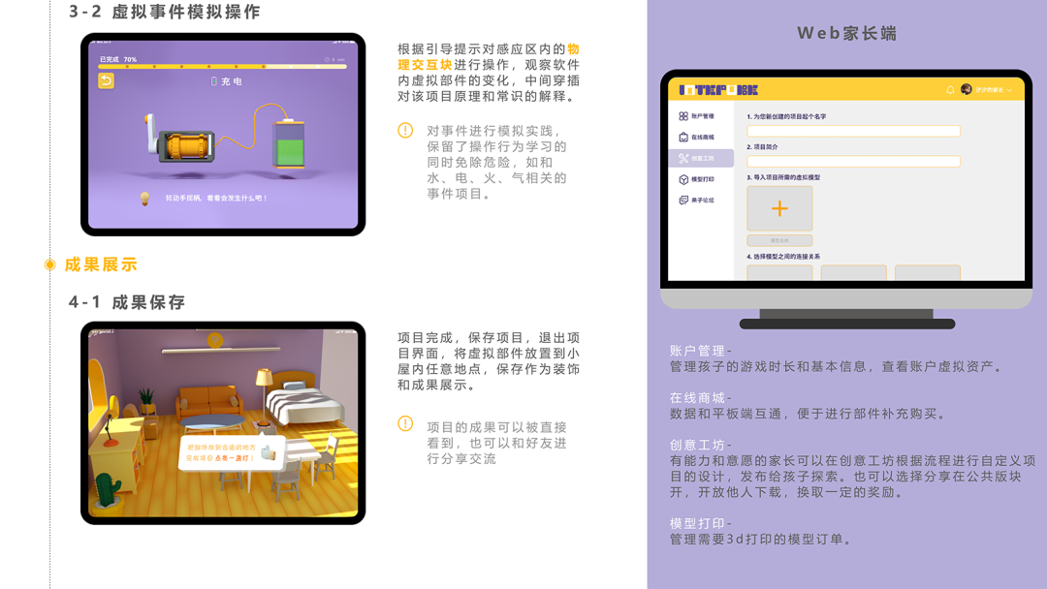Viewport: 1047px width, 589px height.
Task: Open 在线商城 in the web sidebar
Action: [x=697, y=137]
